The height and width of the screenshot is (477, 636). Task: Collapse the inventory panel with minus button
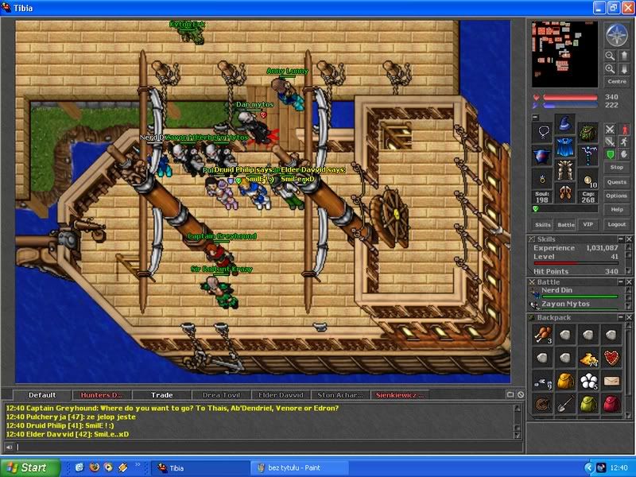coord(535,117)
